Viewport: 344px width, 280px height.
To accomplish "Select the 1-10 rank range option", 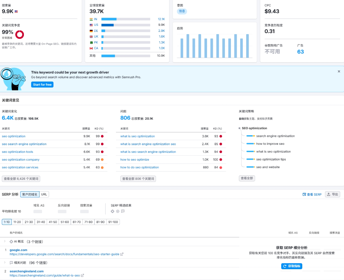I will (x=6, y=222).
